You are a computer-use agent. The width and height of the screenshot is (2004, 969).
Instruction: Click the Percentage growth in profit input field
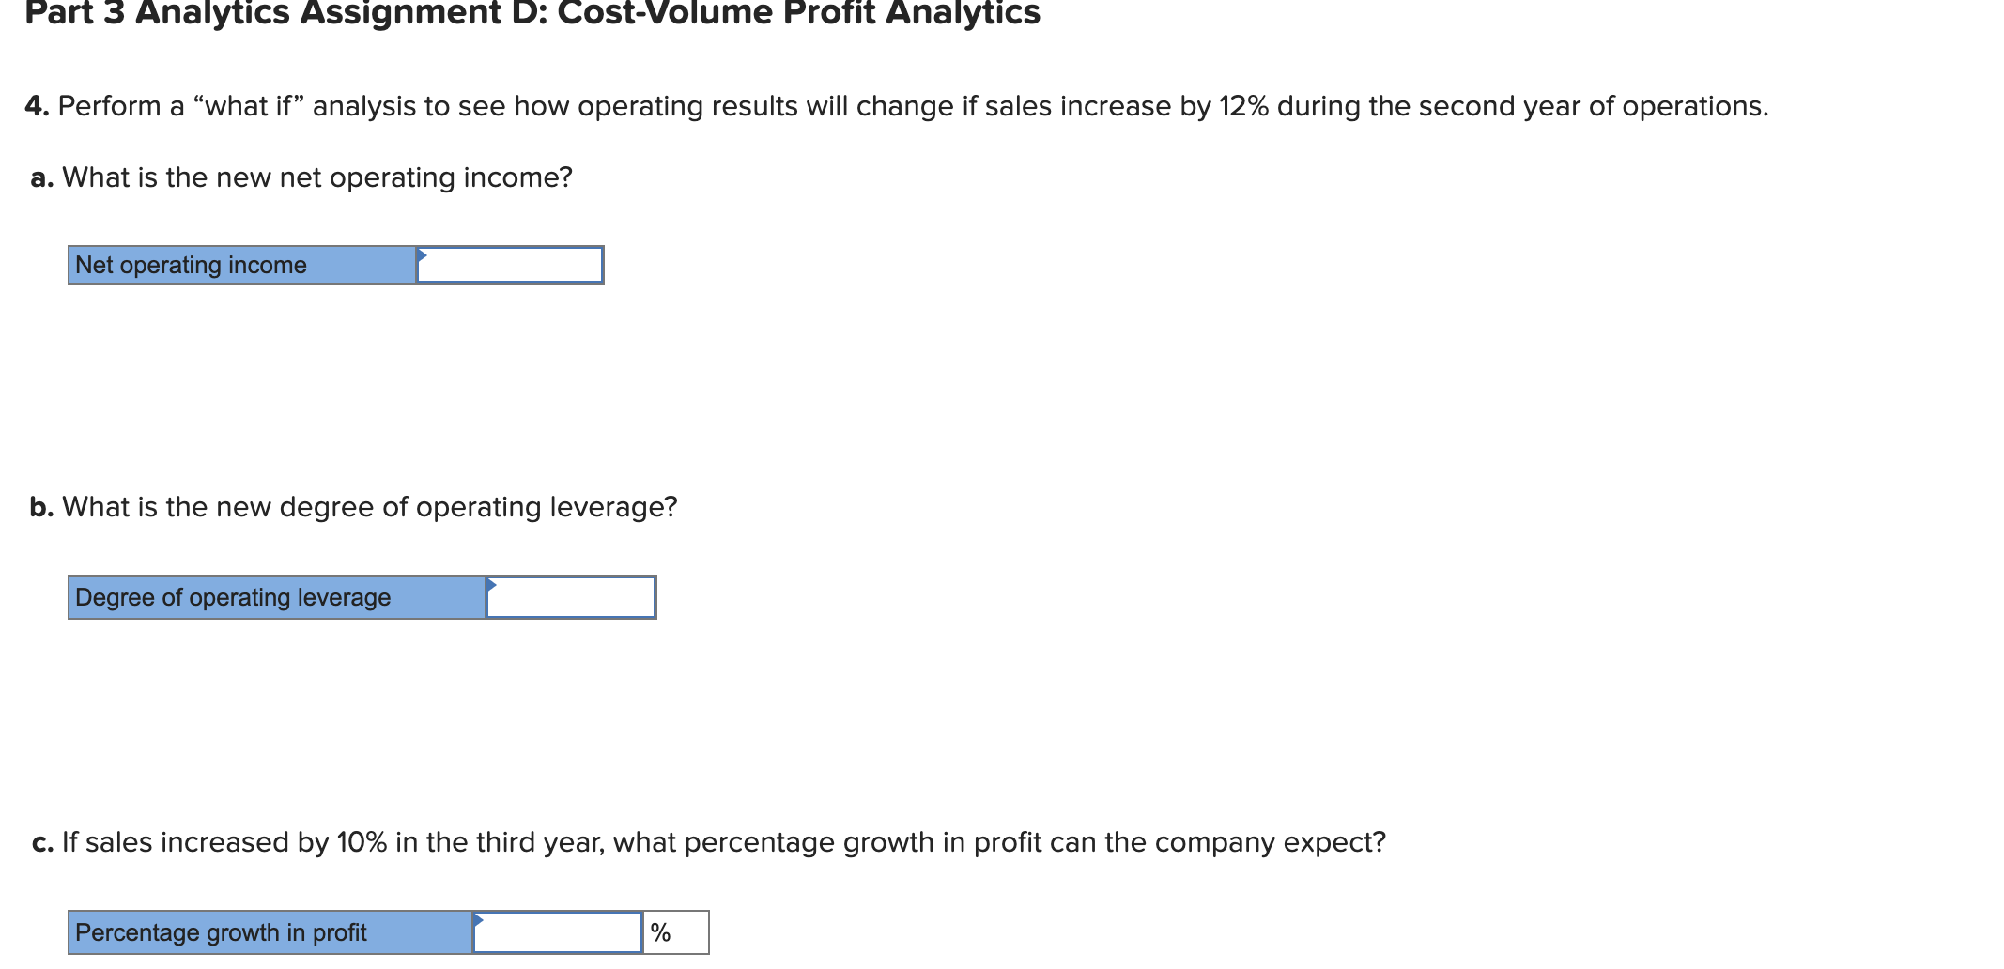557,931
